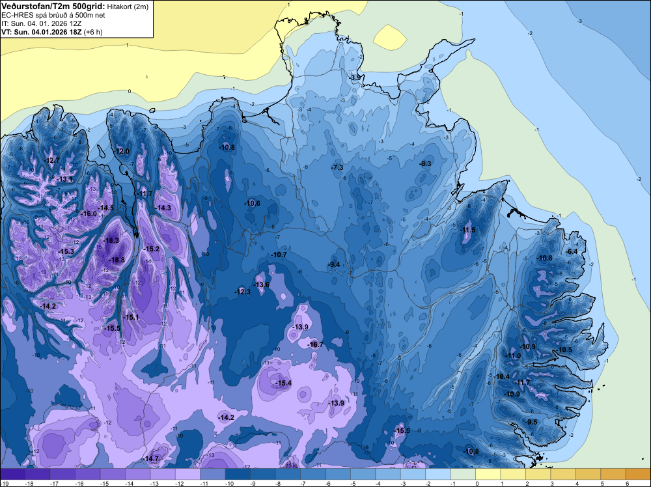The image size is (651, 487).
Task: Click the -14.5 temperature value
Action: pyautogui.click(x=105, y=208)
